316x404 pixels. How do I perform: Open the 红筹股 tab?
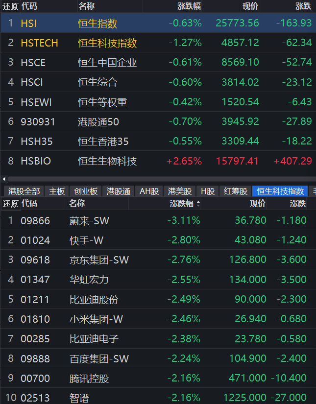236,191
